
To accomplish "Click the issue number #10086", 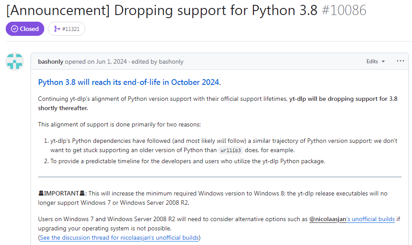I will [344, 10].
